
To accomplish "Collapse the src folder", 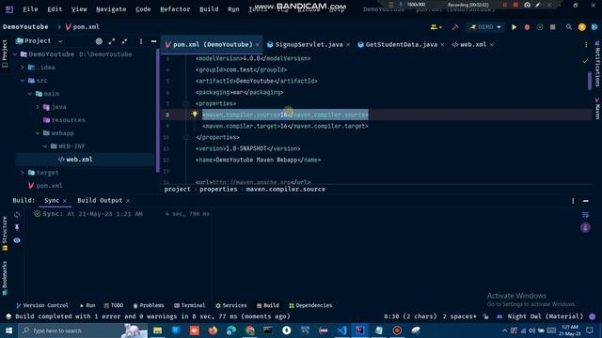I will (23, 81).
